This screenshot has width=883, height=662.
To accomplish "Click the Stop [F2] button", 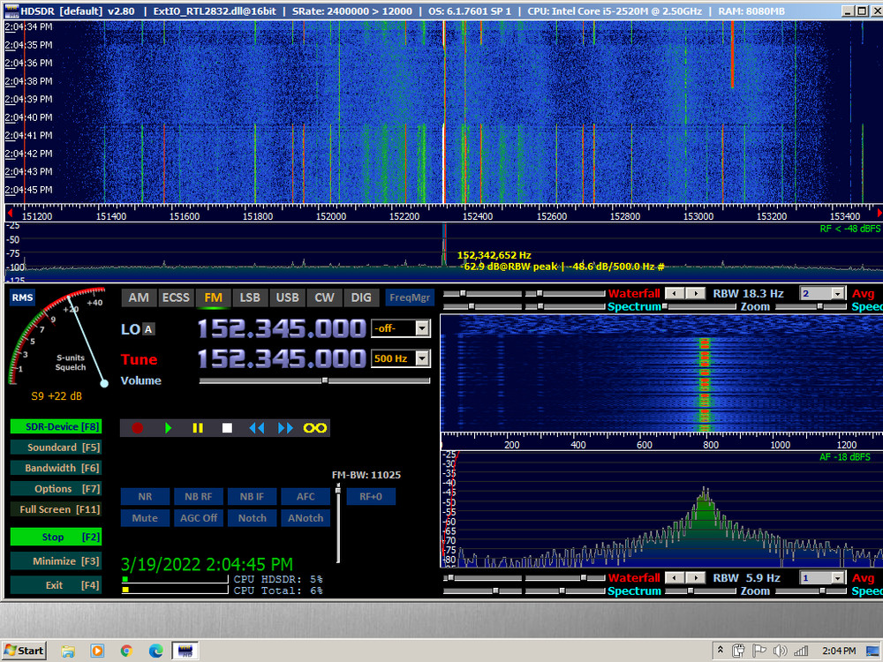I will (x=55, y=537).
